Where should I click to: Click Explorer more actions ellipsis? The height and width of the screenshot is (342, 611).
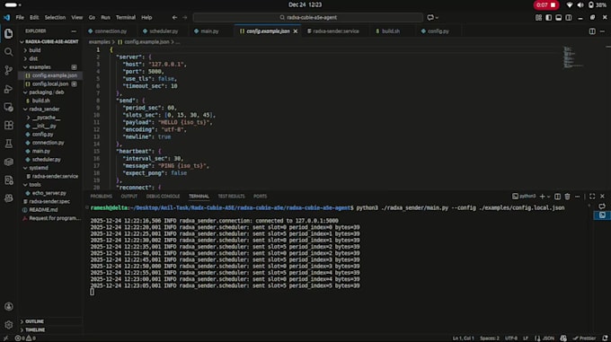coord(74,31)
